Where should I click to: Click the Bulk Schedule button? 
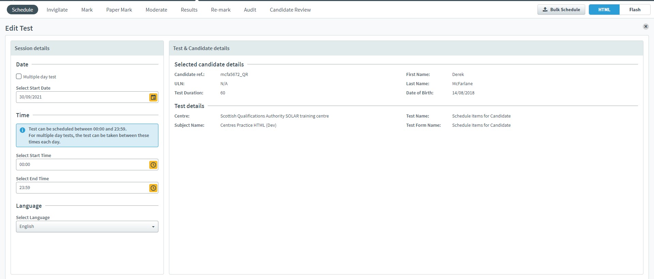pos(561,10)
